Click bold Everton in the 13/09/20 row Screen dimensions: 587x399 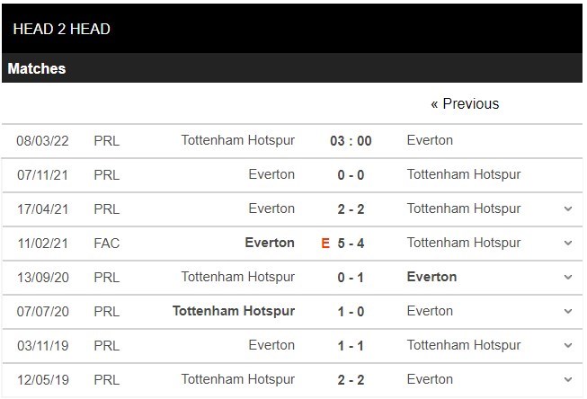click(x=431, y=277)
